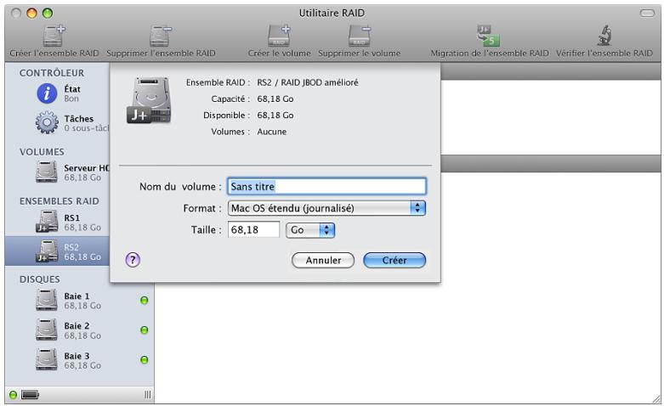Click the Volumes value Aucune

tap(272, 132)
